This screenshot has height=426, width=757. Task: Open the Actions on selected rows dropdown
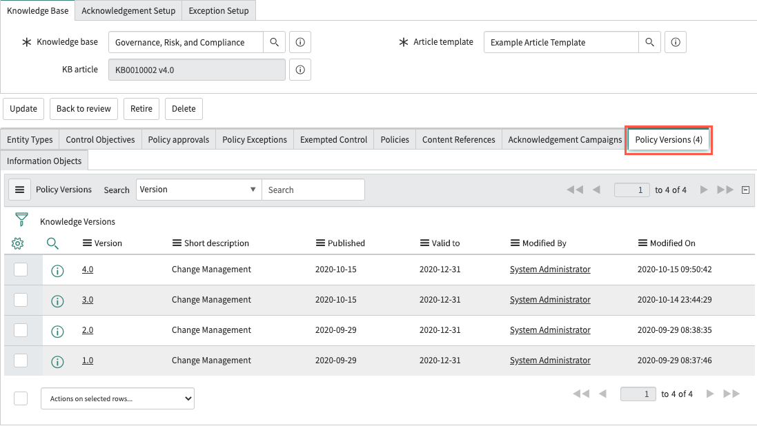click(118, 398)
